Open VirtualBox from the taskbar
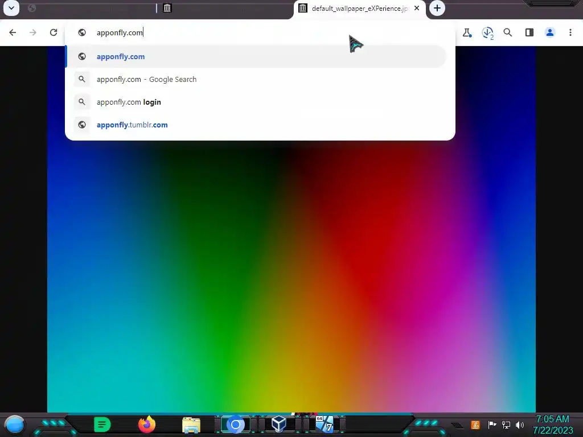This screenshot has width=583, height=437. pos(279,424)
